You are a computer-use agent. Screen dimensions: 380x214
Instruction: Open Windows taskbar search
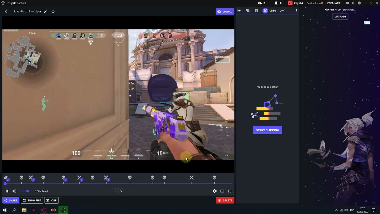click(14, 210)
